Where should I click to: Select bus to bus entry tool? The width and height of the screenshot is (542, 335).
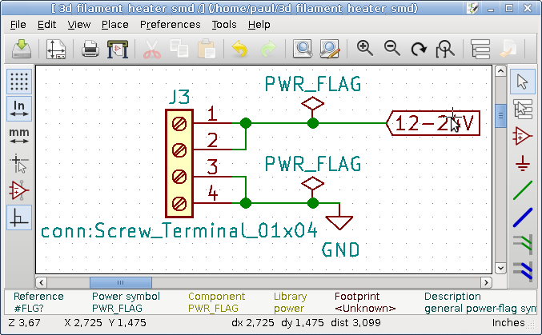click(x=522, y=271)
